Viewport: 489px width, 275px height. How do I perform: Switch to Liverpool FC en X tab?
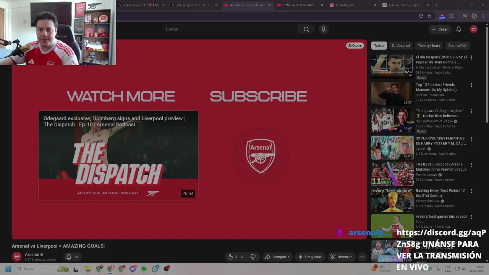point(194,5)
